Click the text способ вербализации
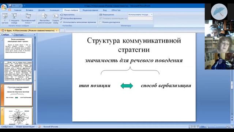 [166, 85]
